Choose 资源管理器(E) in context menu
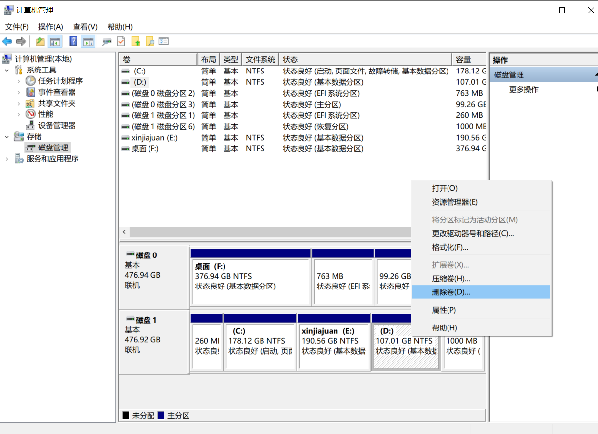This screenshot has height=434, width=598. point(481,202)
